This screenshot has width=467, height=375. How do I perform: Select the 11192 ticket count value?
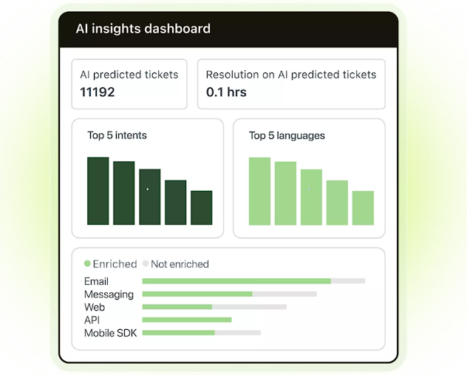pos(98,92)
